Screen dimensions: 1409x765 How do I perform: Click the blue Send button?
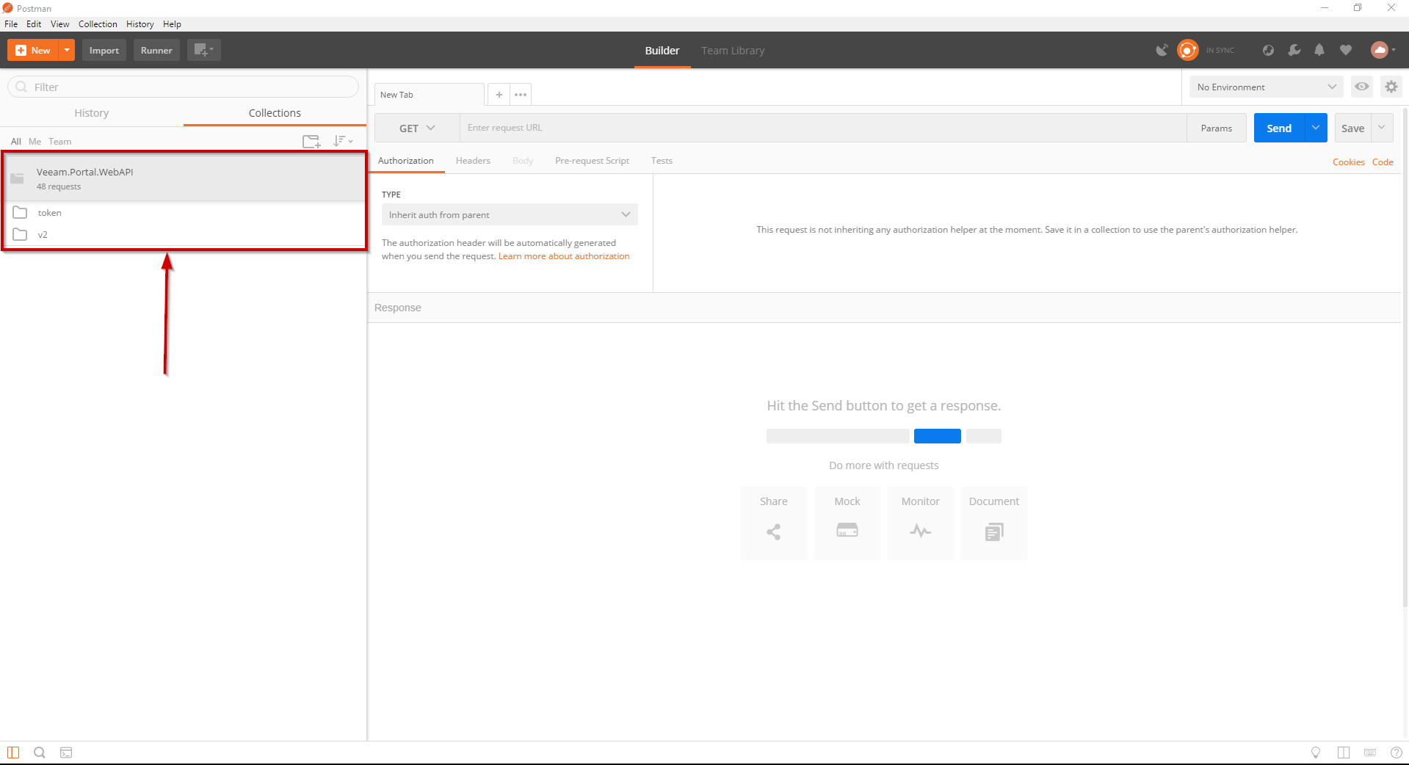[1279, 128]
